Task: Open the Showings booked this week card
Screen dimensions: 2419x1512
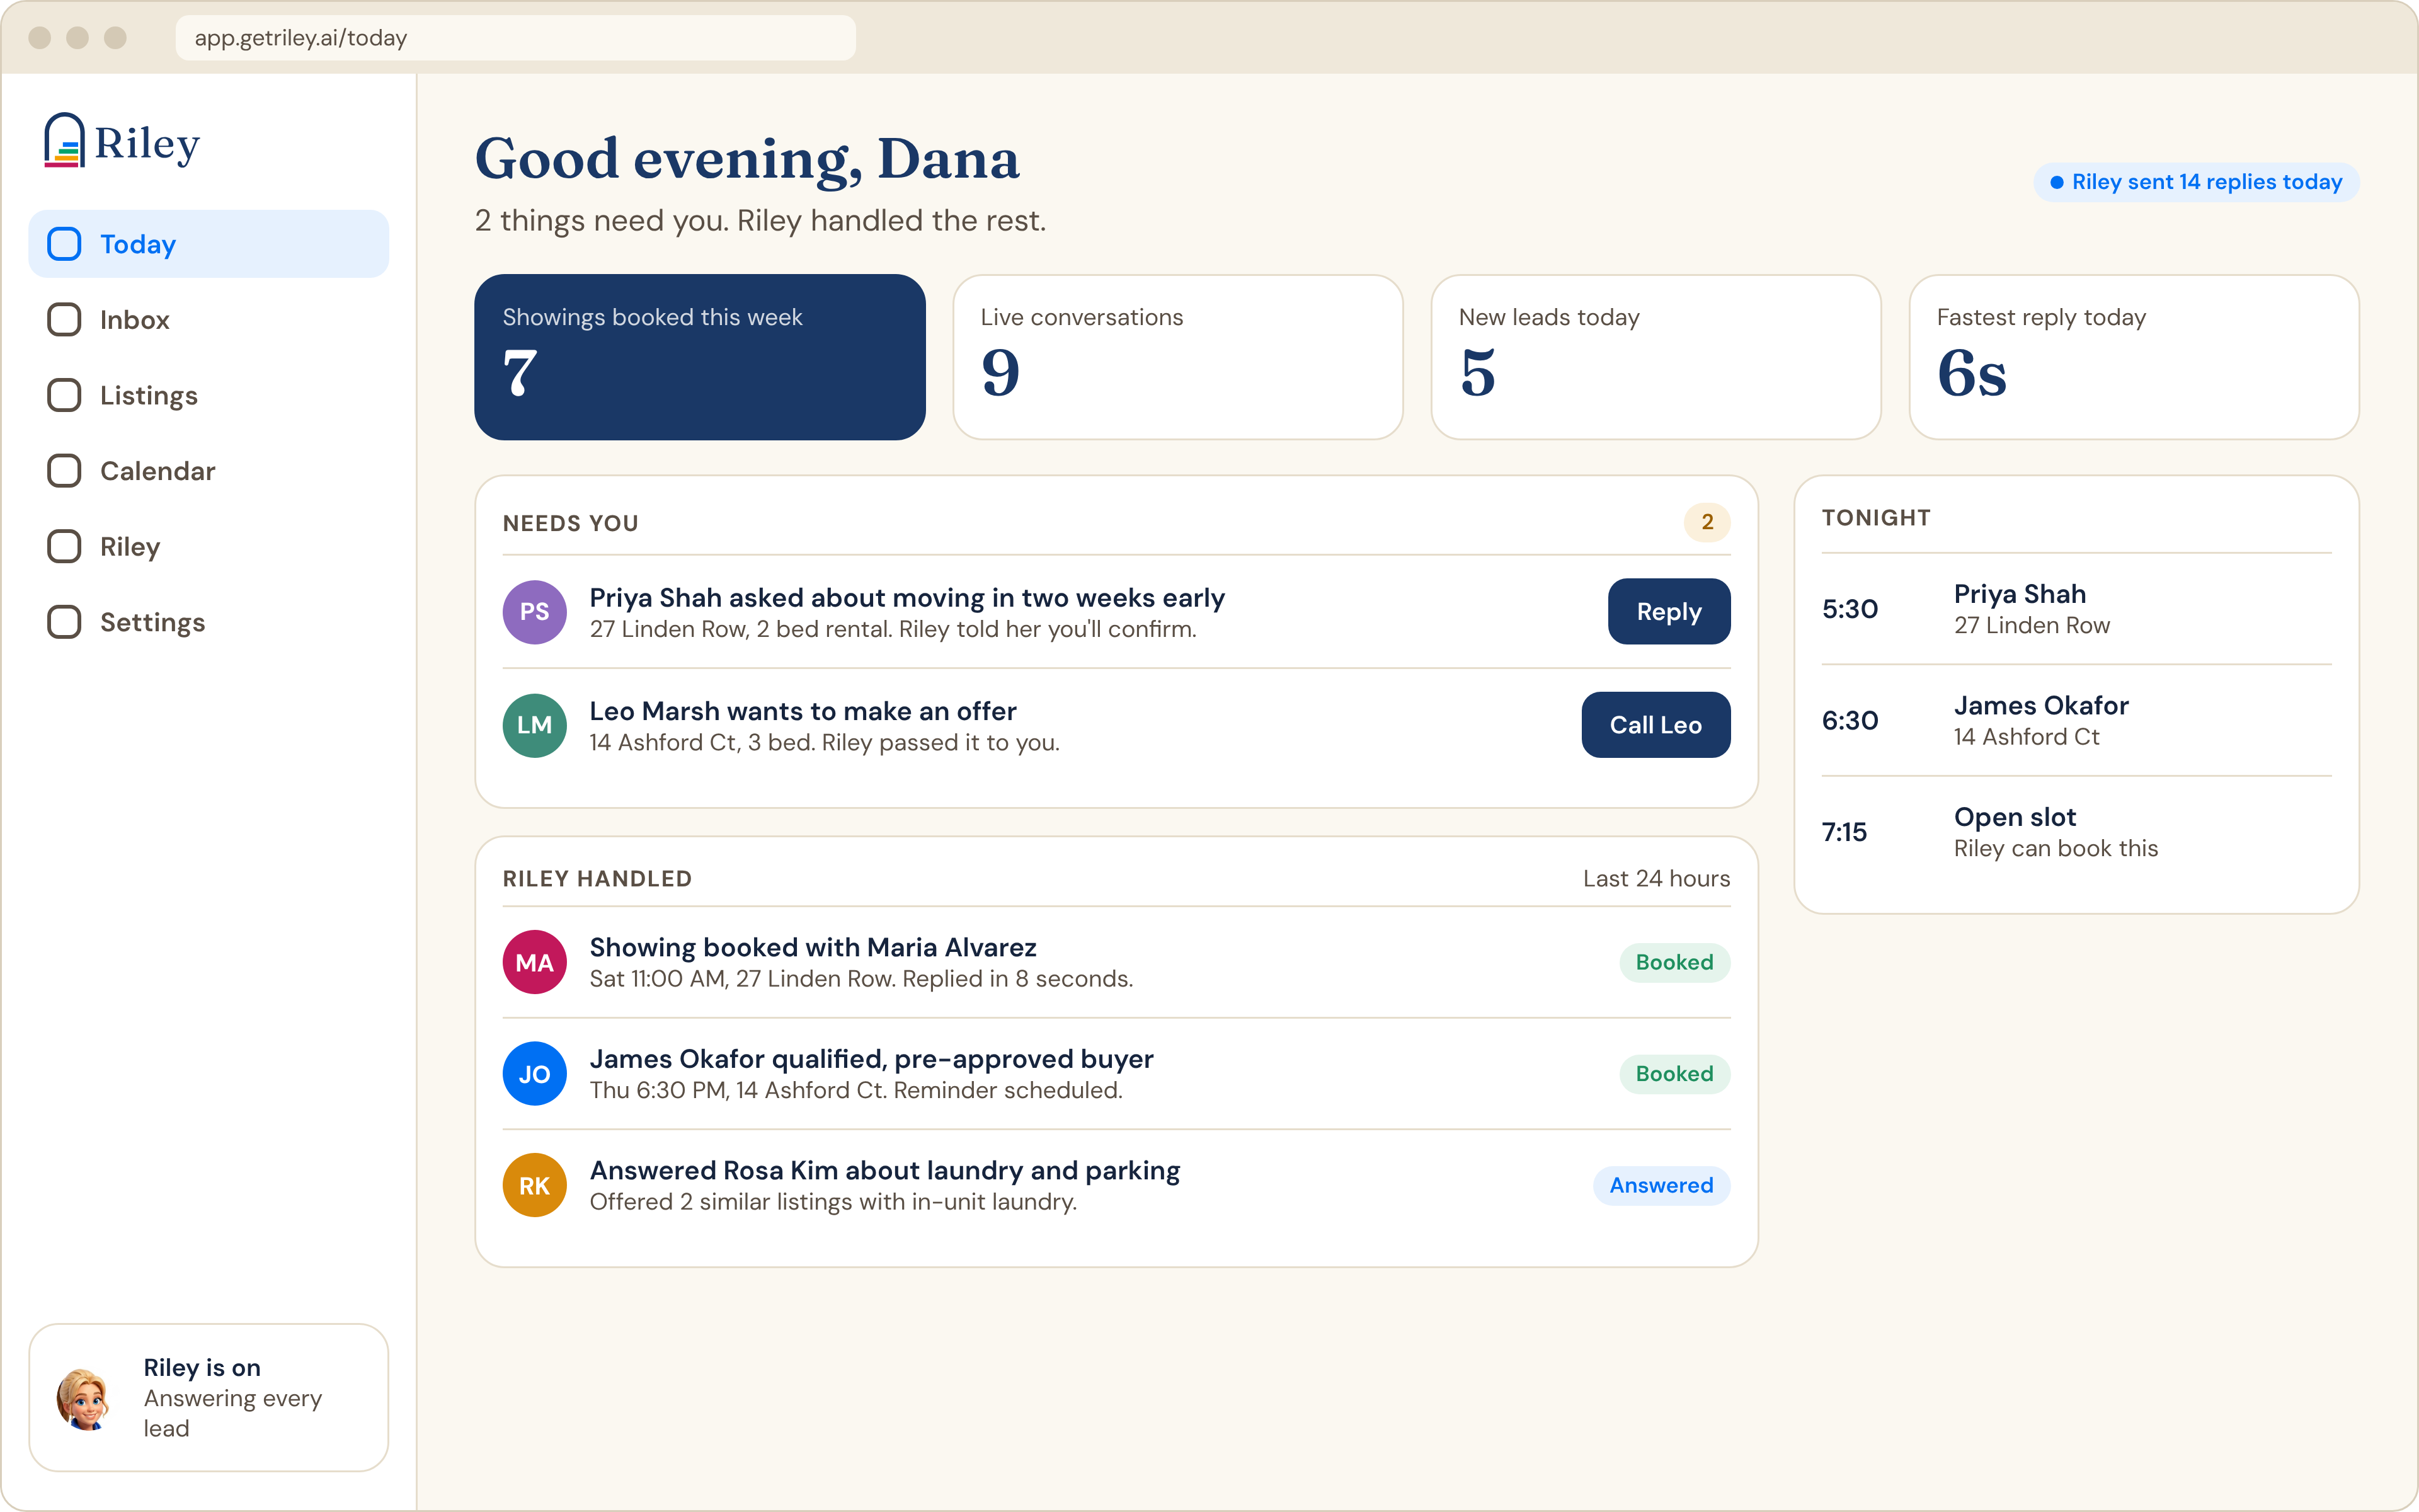Action: point(700,357)
